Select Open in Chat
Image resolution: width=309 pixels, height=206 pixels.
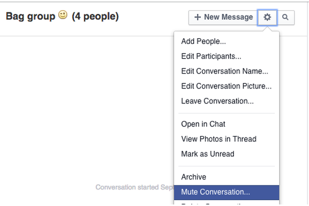point(203,124)
